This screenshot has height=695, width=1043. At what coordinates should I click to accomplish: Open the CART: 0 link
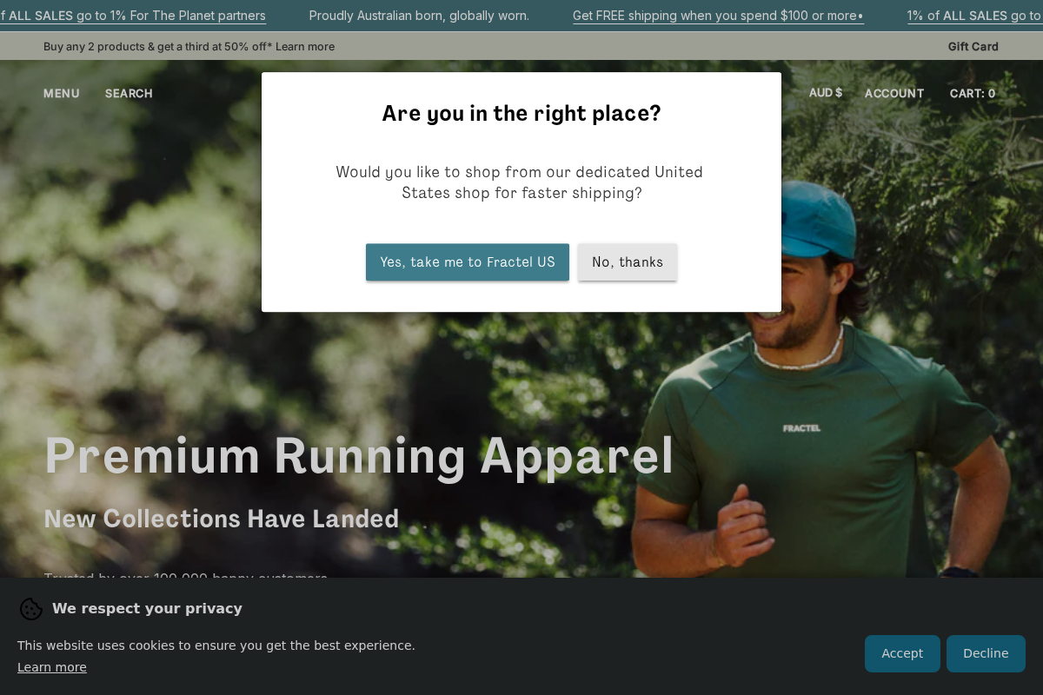pos(973,93)
